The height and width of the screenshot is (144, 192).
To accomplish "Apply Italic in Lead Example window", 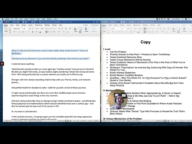I will click(17, 32).
